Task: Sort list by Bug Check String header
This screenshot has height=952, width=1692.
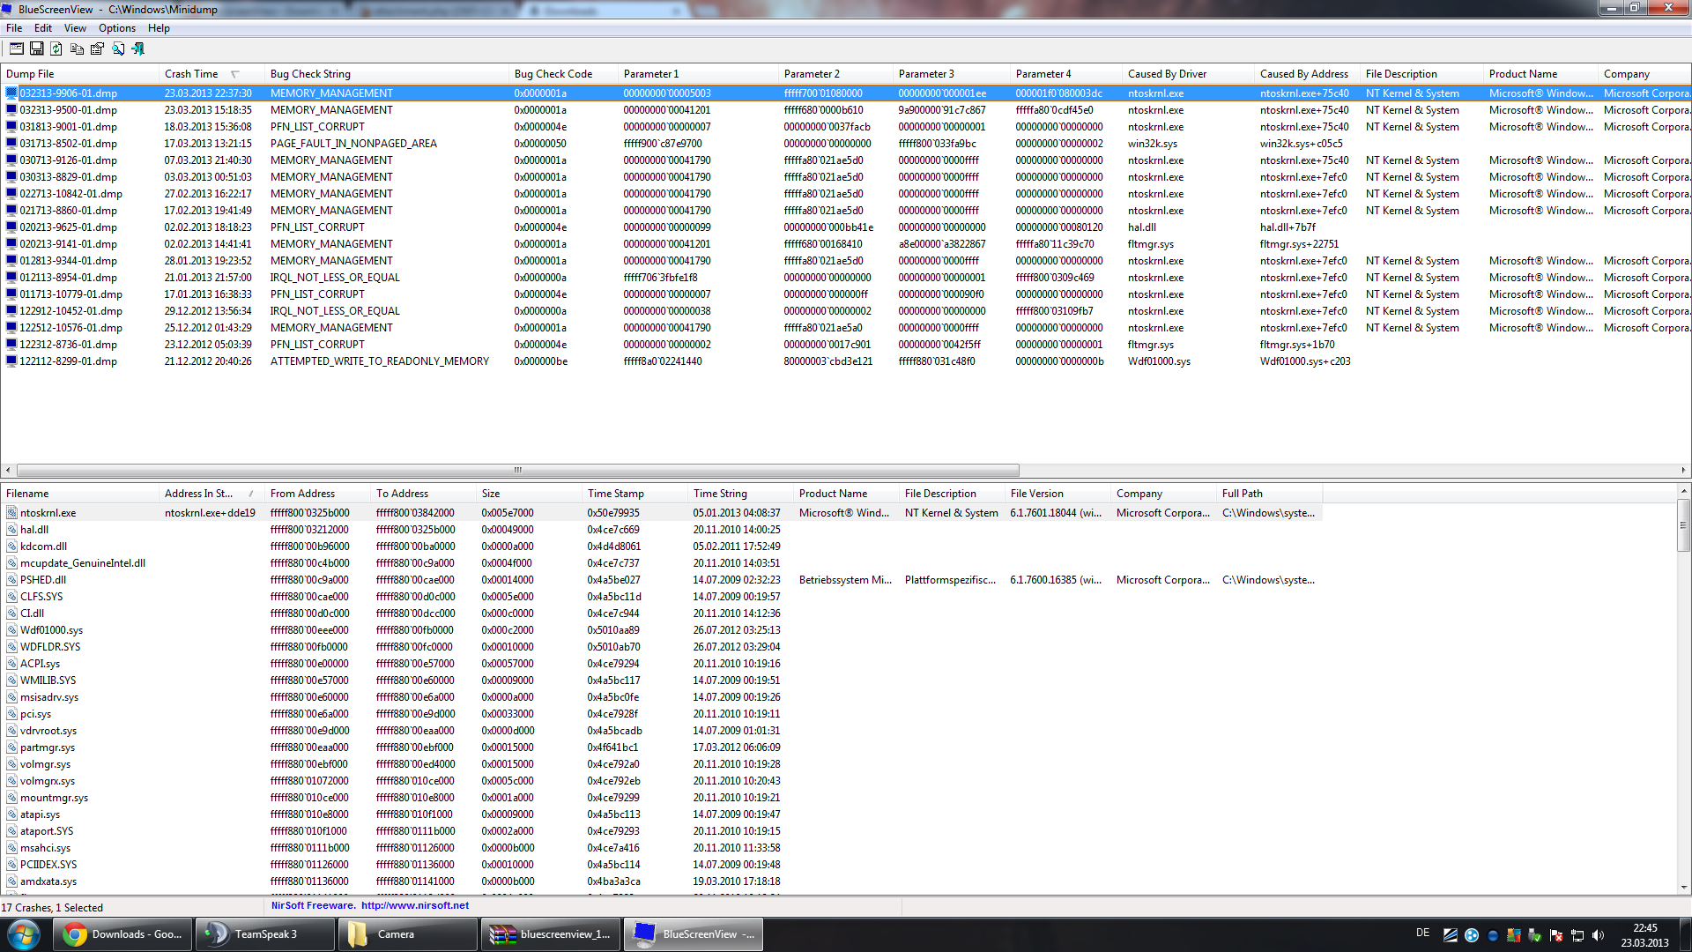Action: click(x=310, y=74)
